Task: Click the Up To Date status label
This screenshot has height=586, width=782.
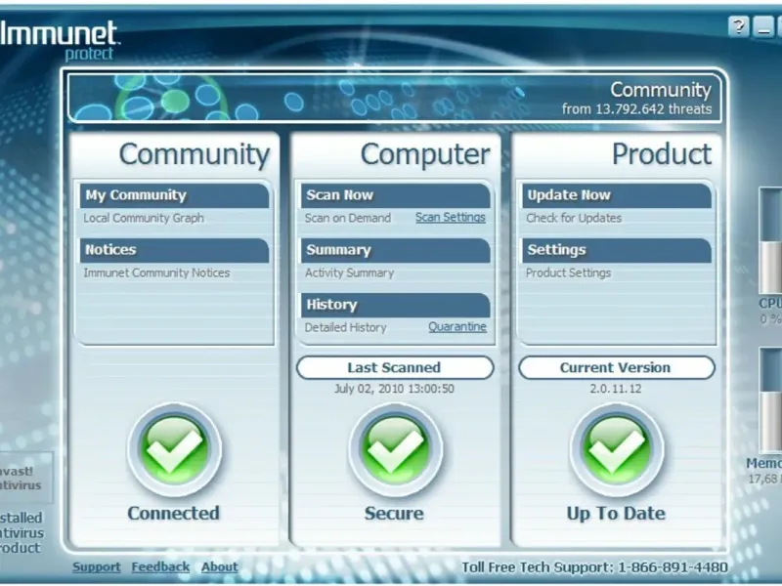Action: 616,514
